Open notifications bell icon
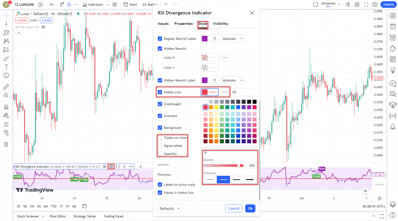The image size is (398, 221). [x=393, y=127]
